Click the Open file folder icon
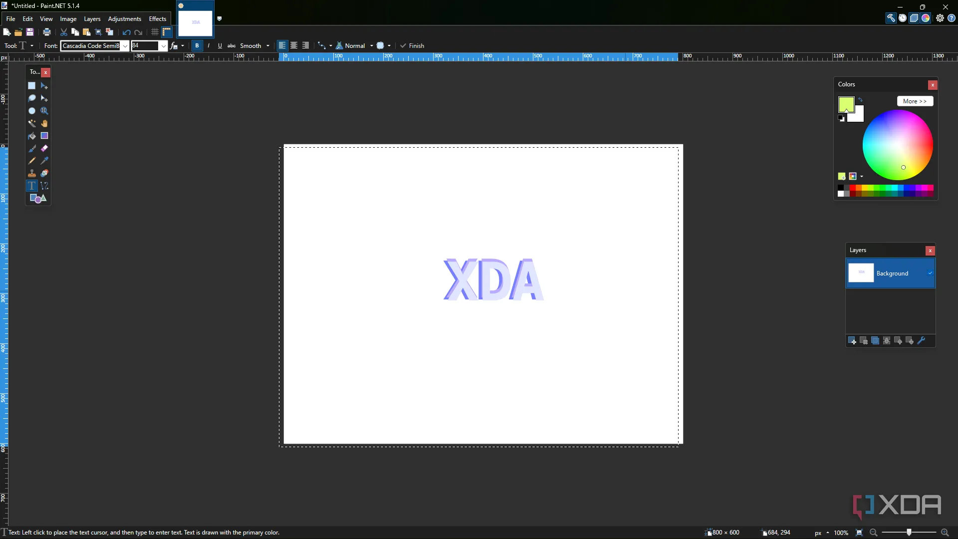958x539 pixels. pos(18,32)
